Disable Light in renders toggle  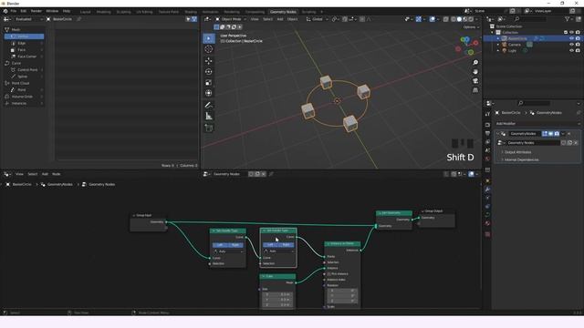(x=578, y=51)
